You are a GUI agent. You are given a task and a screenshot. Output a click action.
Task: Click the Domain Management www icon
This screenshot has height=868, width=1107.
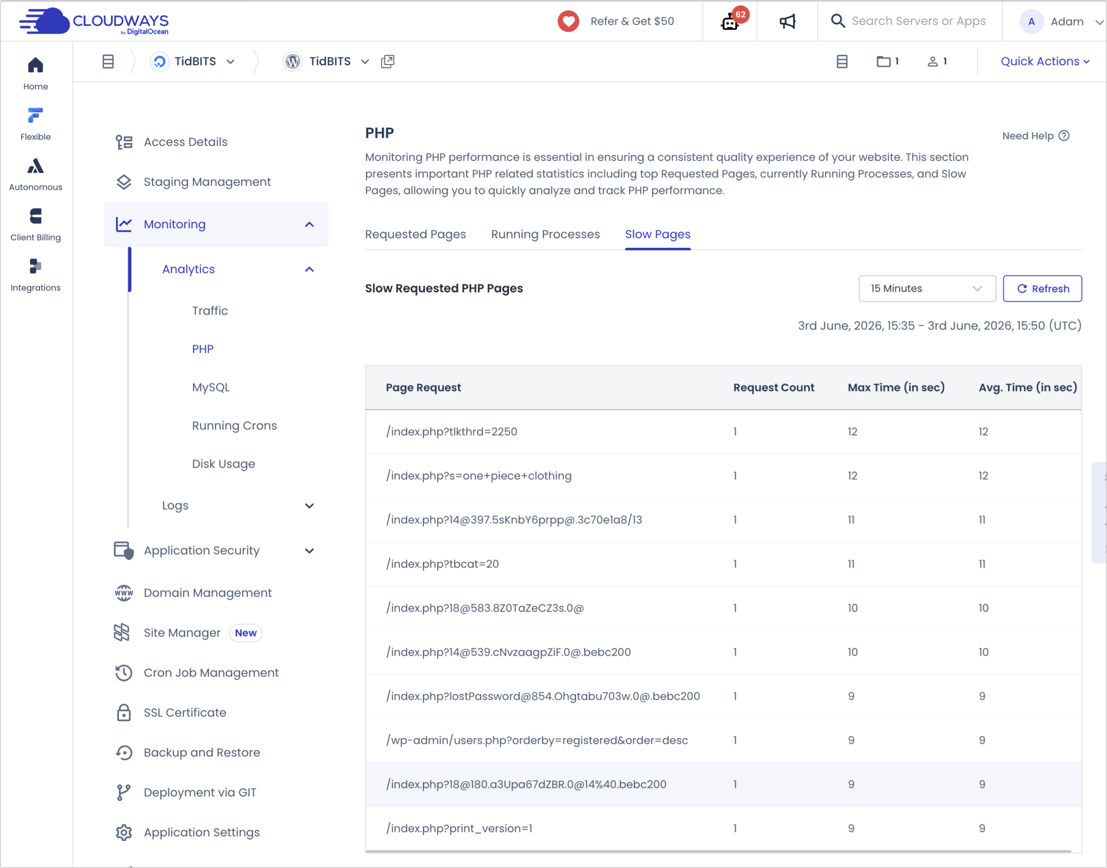click(124, 593)
